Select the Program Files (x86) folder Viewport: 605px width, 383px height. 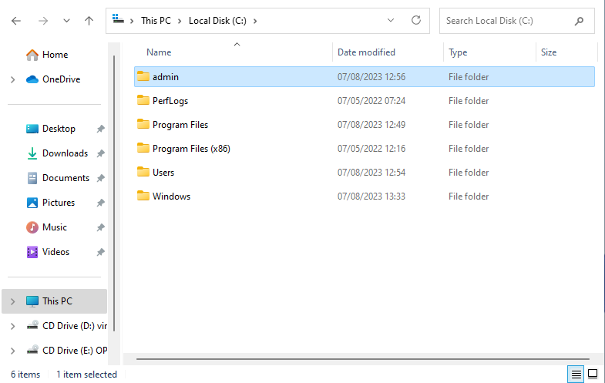tap(191, 149)
